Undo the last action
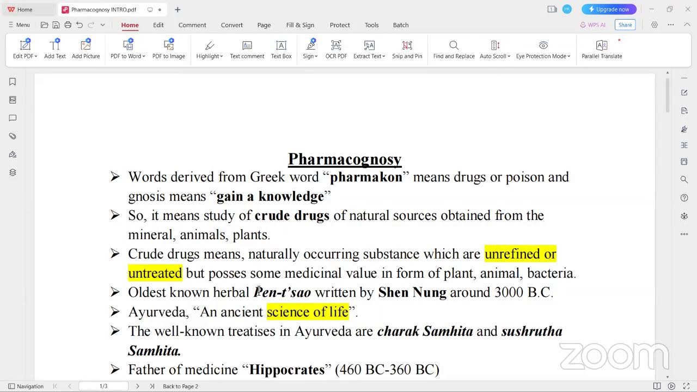The image size is (697, 392). (80, 25)
